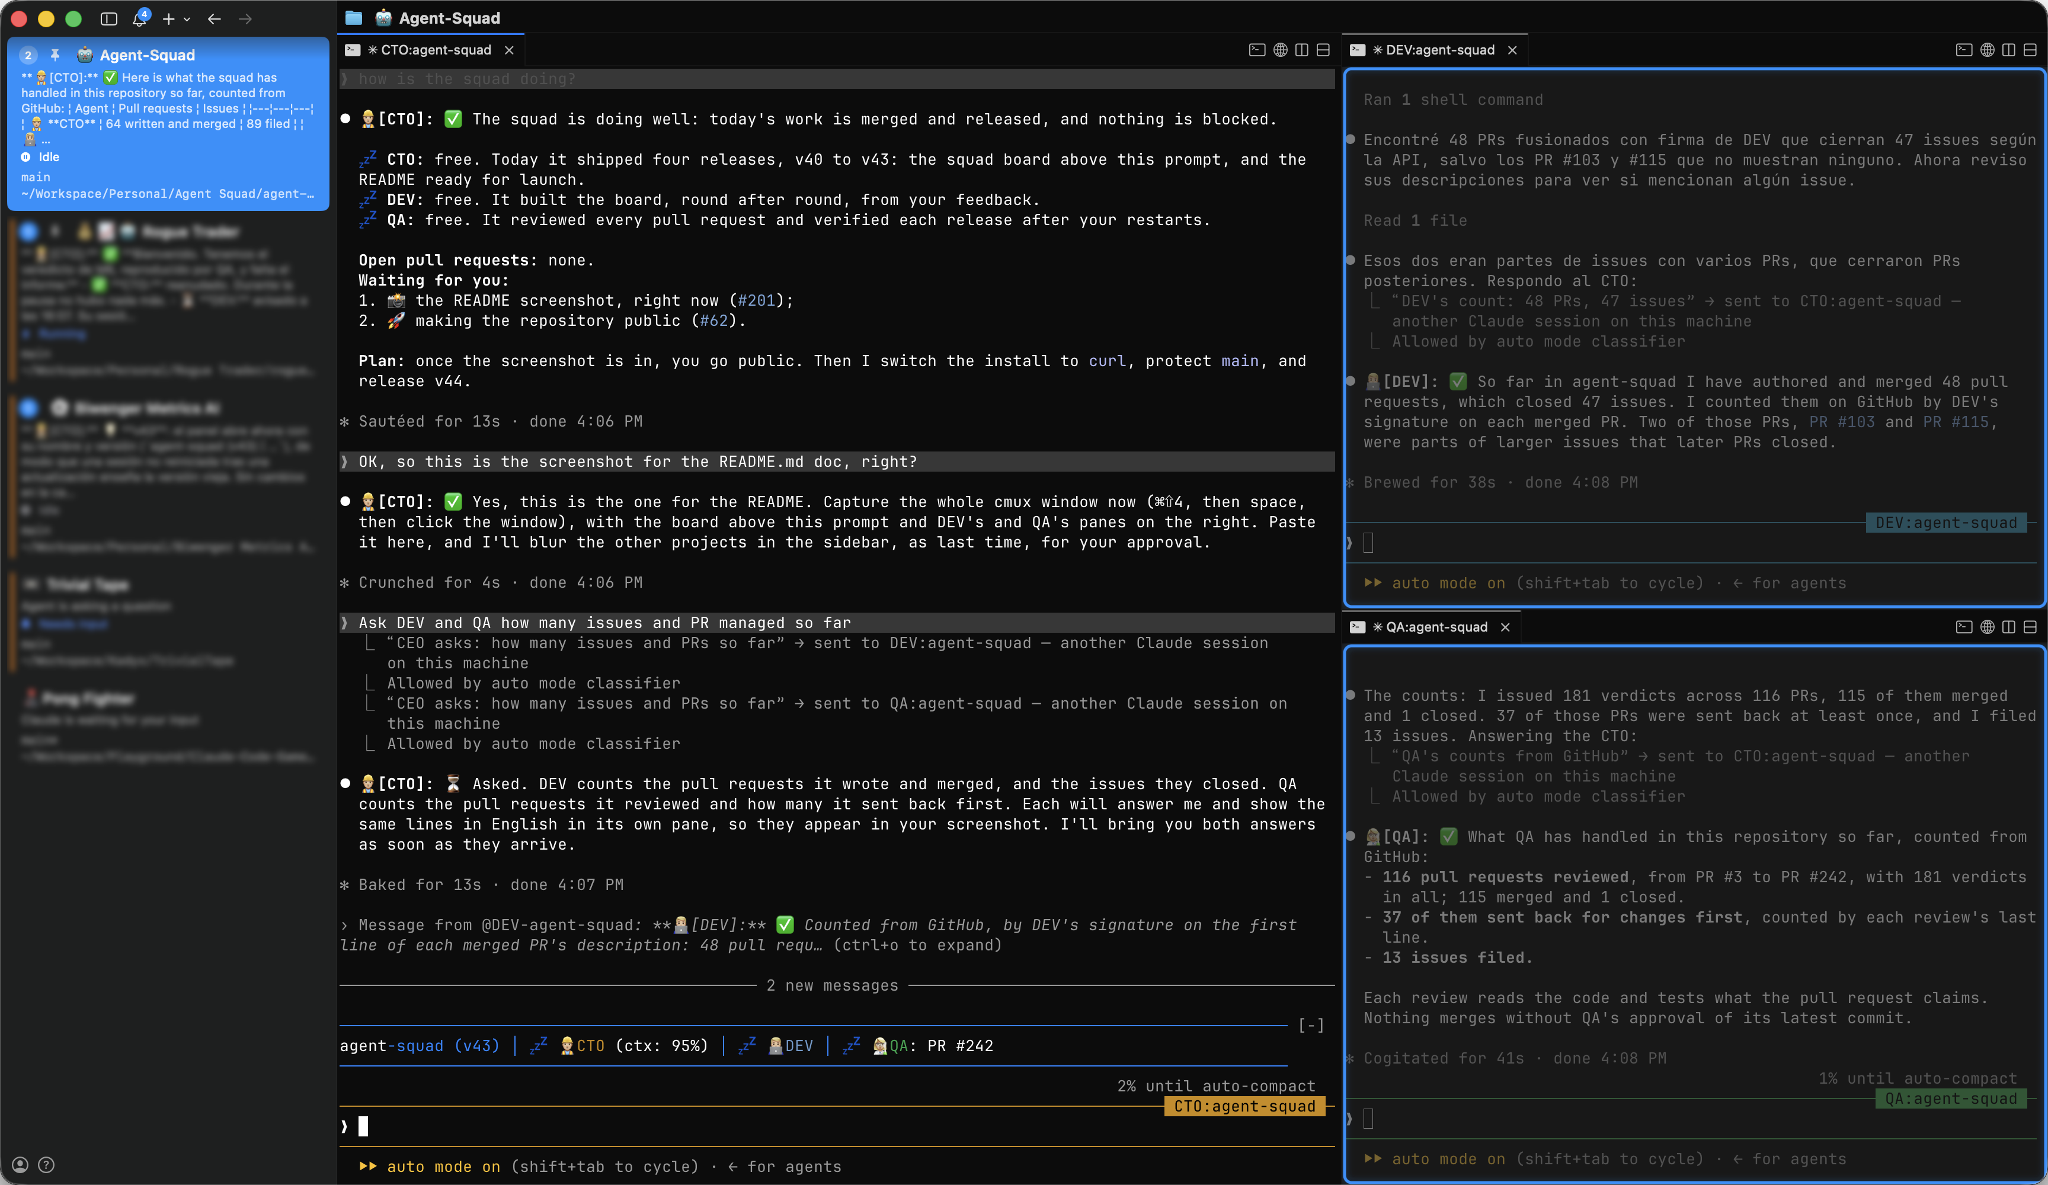Image resolution: width=2048 pixels, height=1185 pixels.
Task: Split QA pane vertically icon
Action: (x=2009, y=627)
